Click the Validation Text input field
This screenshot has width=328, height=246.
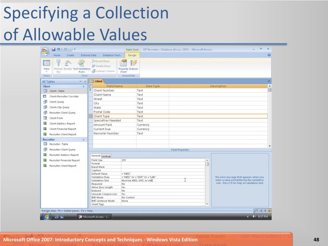point(163,180)
